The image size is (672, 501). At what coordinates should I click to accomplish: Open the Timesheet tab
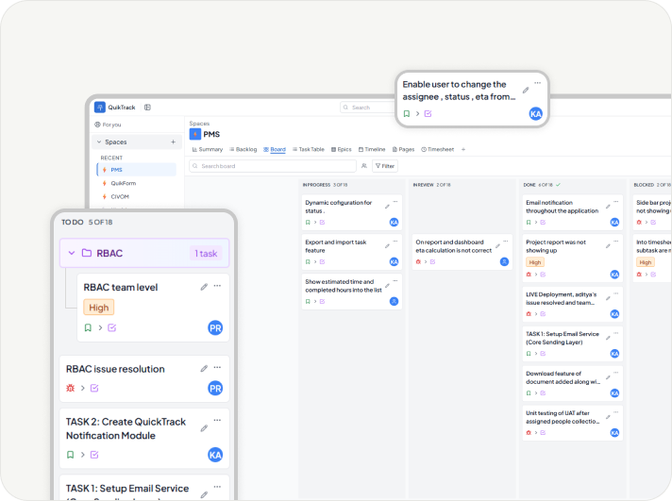(438, 149)
